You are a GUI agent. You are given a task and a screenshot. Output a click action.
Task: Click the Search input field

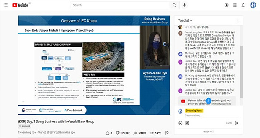pyautogui.click(x=120, y=5)
